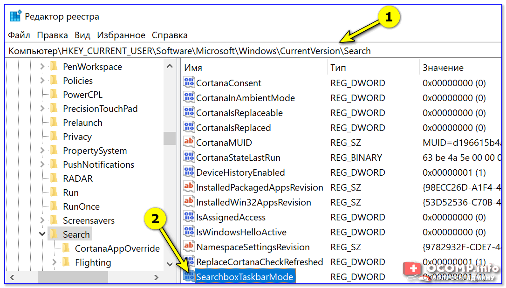Viewport: 506px width, 288px height.
Task: Click the Тип column header
Action: (x=338, y=68)
